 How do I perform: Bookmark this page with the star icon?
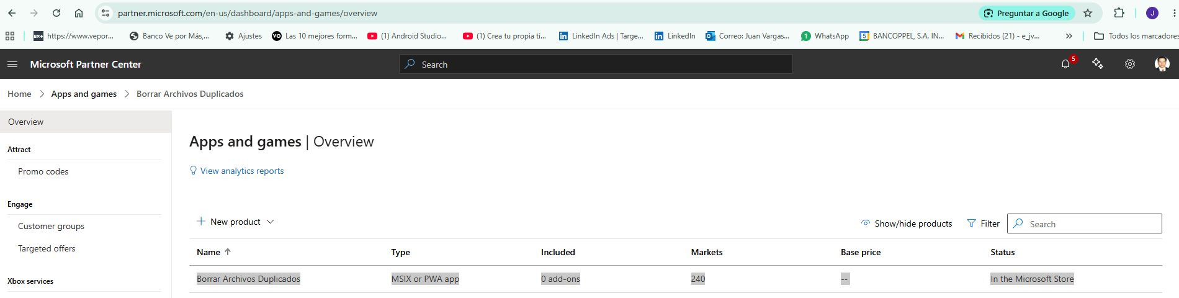(1088, 13)
